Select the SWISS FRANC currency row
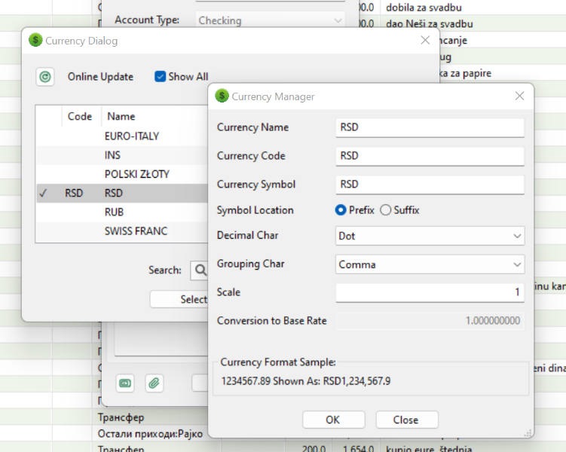This screenshot has width=566, height=452. (122, 231)
